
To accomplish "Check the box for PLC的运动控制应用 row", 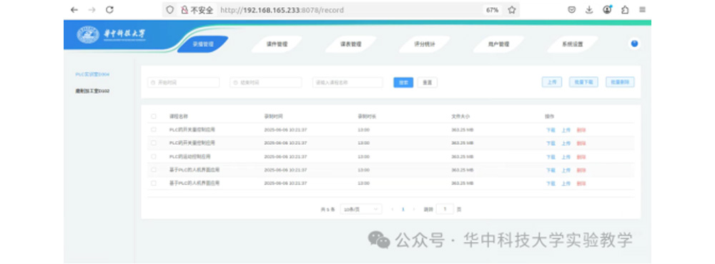I will [x=153, y=156].
